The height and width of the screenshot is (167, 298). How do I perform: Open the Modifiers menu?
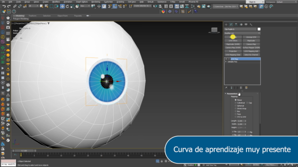(56, 2)
